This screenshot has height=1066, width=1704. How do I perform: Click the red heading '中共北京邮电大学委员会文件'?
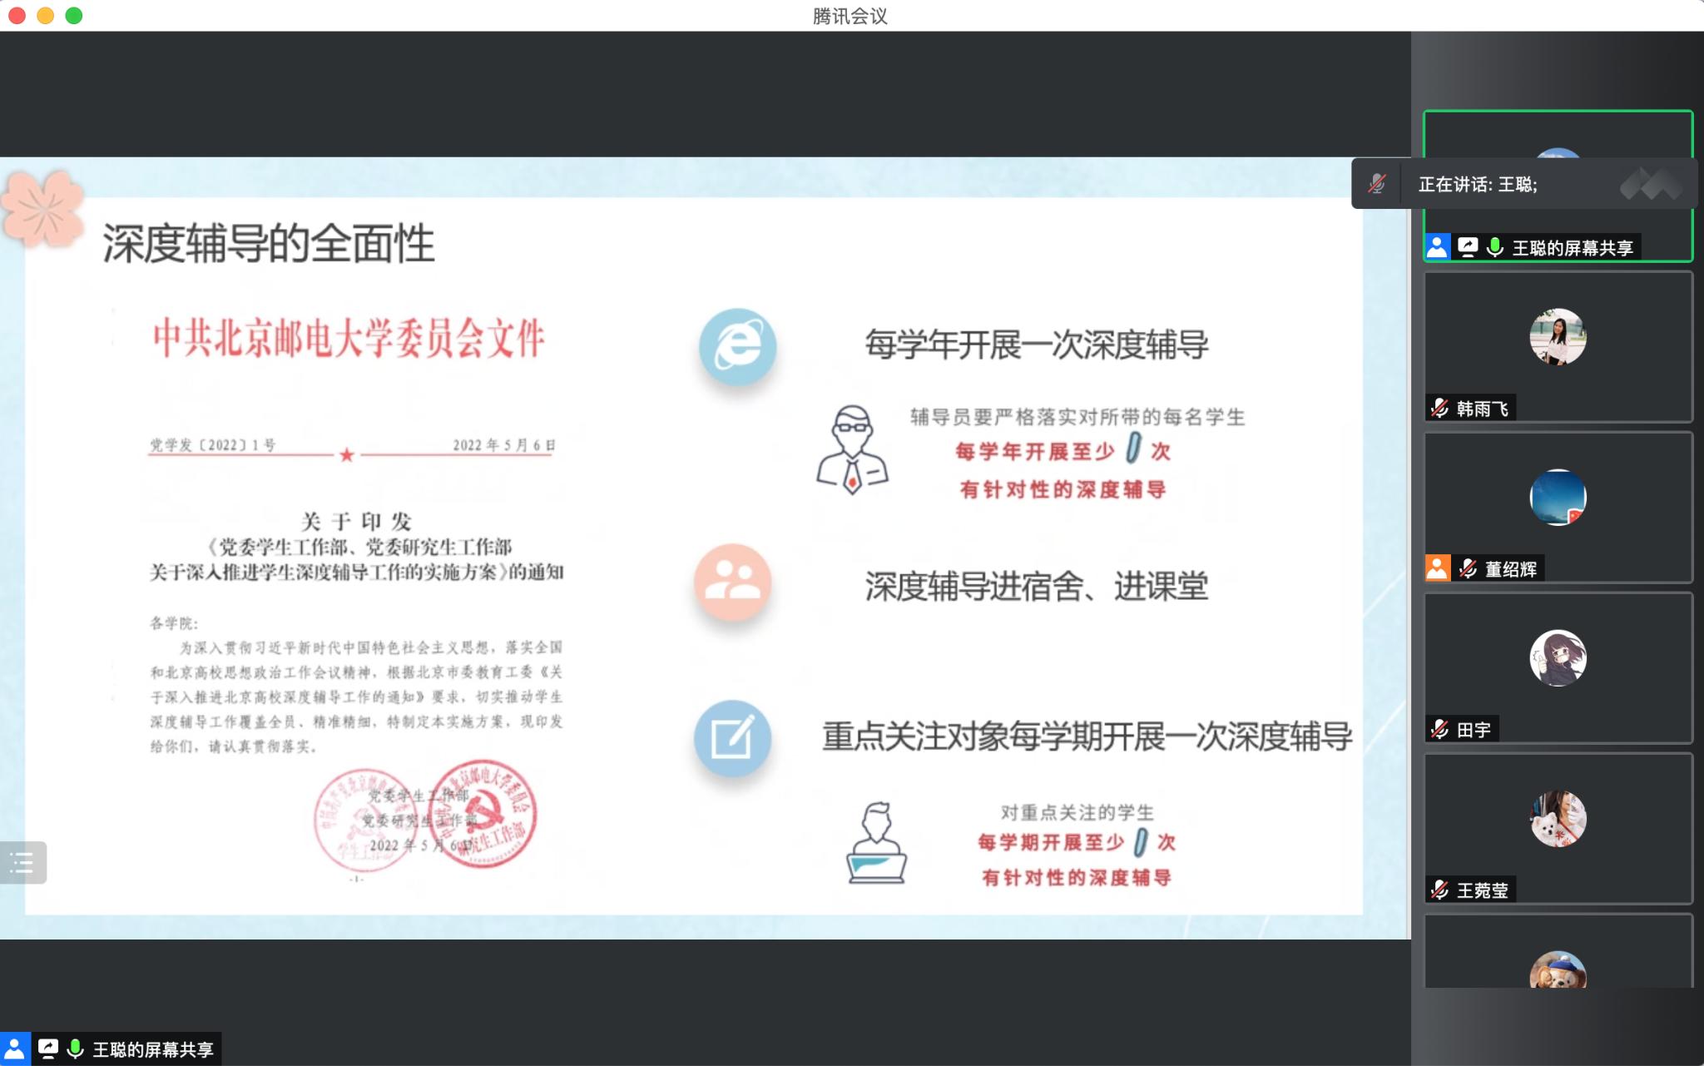click(349, 339)
